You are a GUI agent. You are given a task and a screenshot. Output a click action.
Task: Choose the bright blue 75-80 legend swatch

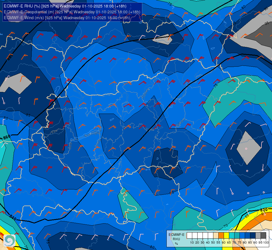coord(242,236)
